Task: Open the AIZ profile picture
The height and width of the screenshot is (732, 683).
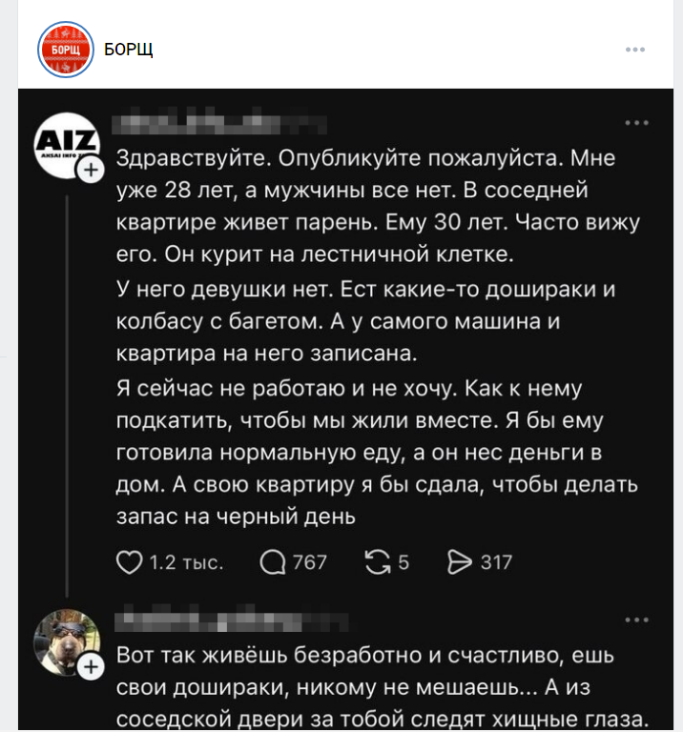Action: click(x=66, y=147)
